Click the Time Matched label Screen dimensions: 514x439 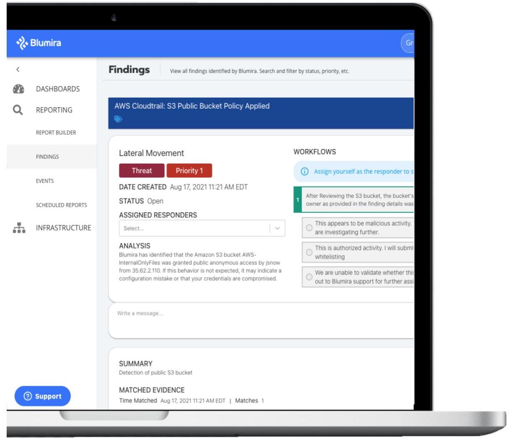point(138,400)
